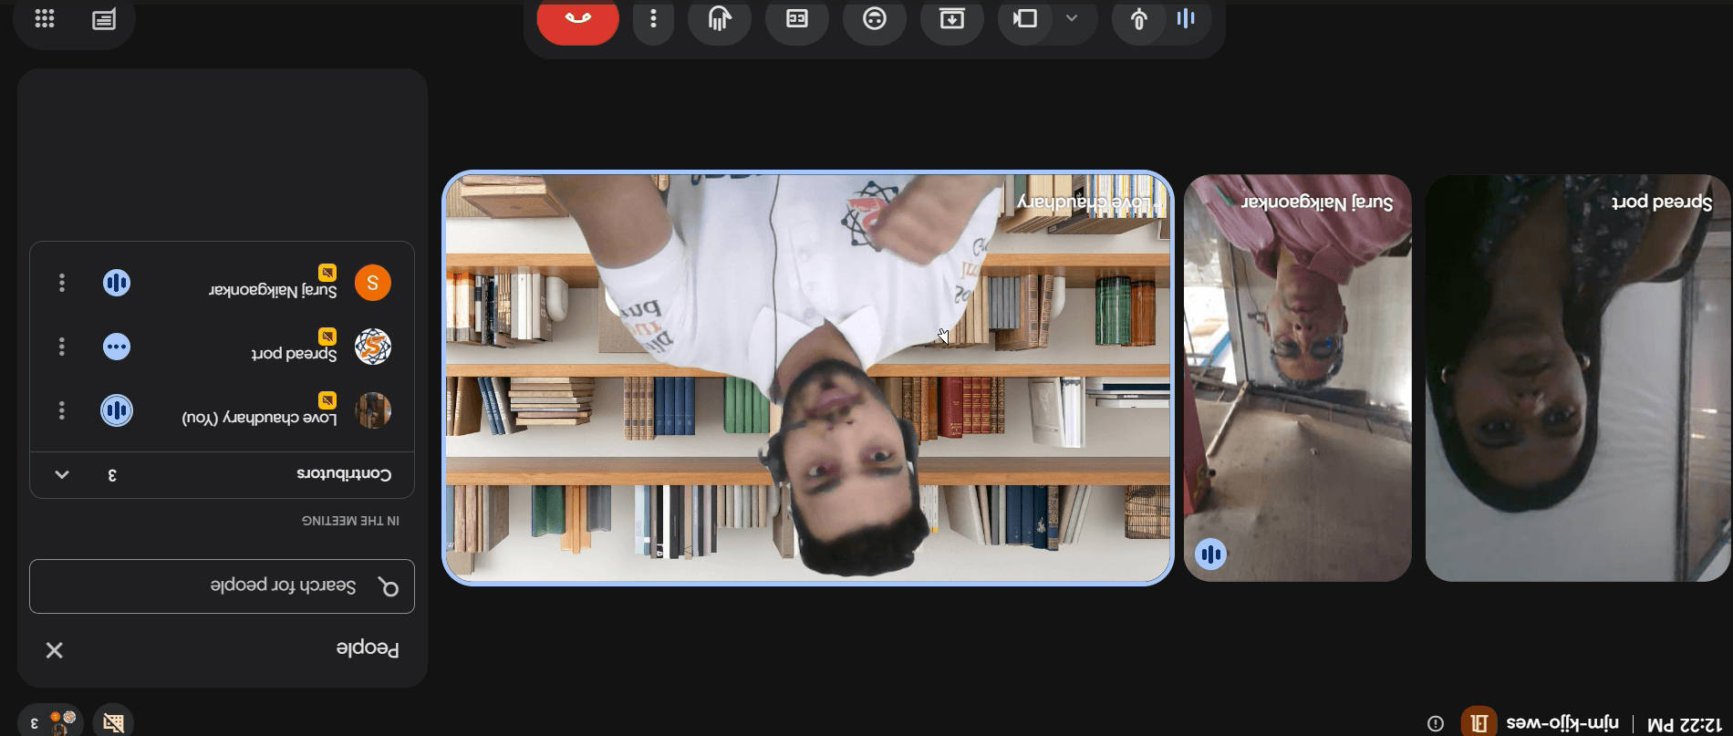Image resolution: width=1733 pixels, height=736 pixels.
Task: Leave the call with the red hang-up button
Action: tap(578, 19)
